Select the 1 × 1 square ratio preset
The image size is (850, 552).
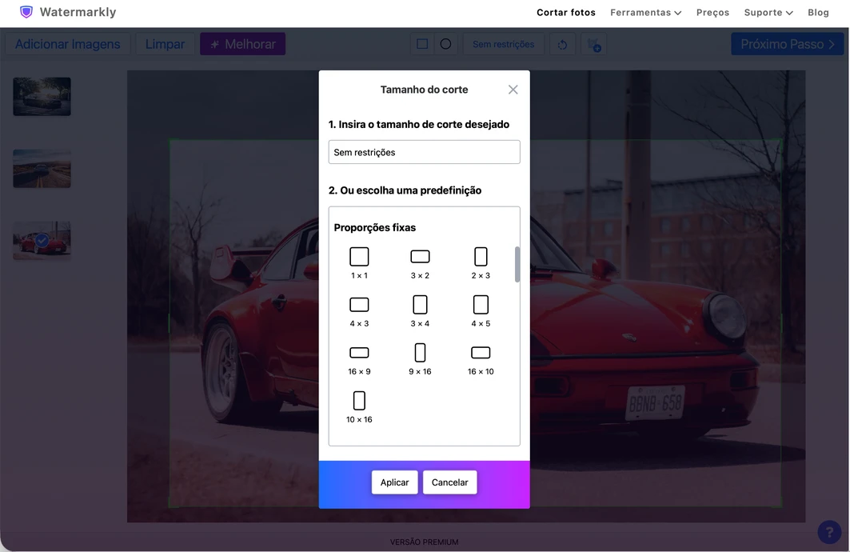click(359, 263)
